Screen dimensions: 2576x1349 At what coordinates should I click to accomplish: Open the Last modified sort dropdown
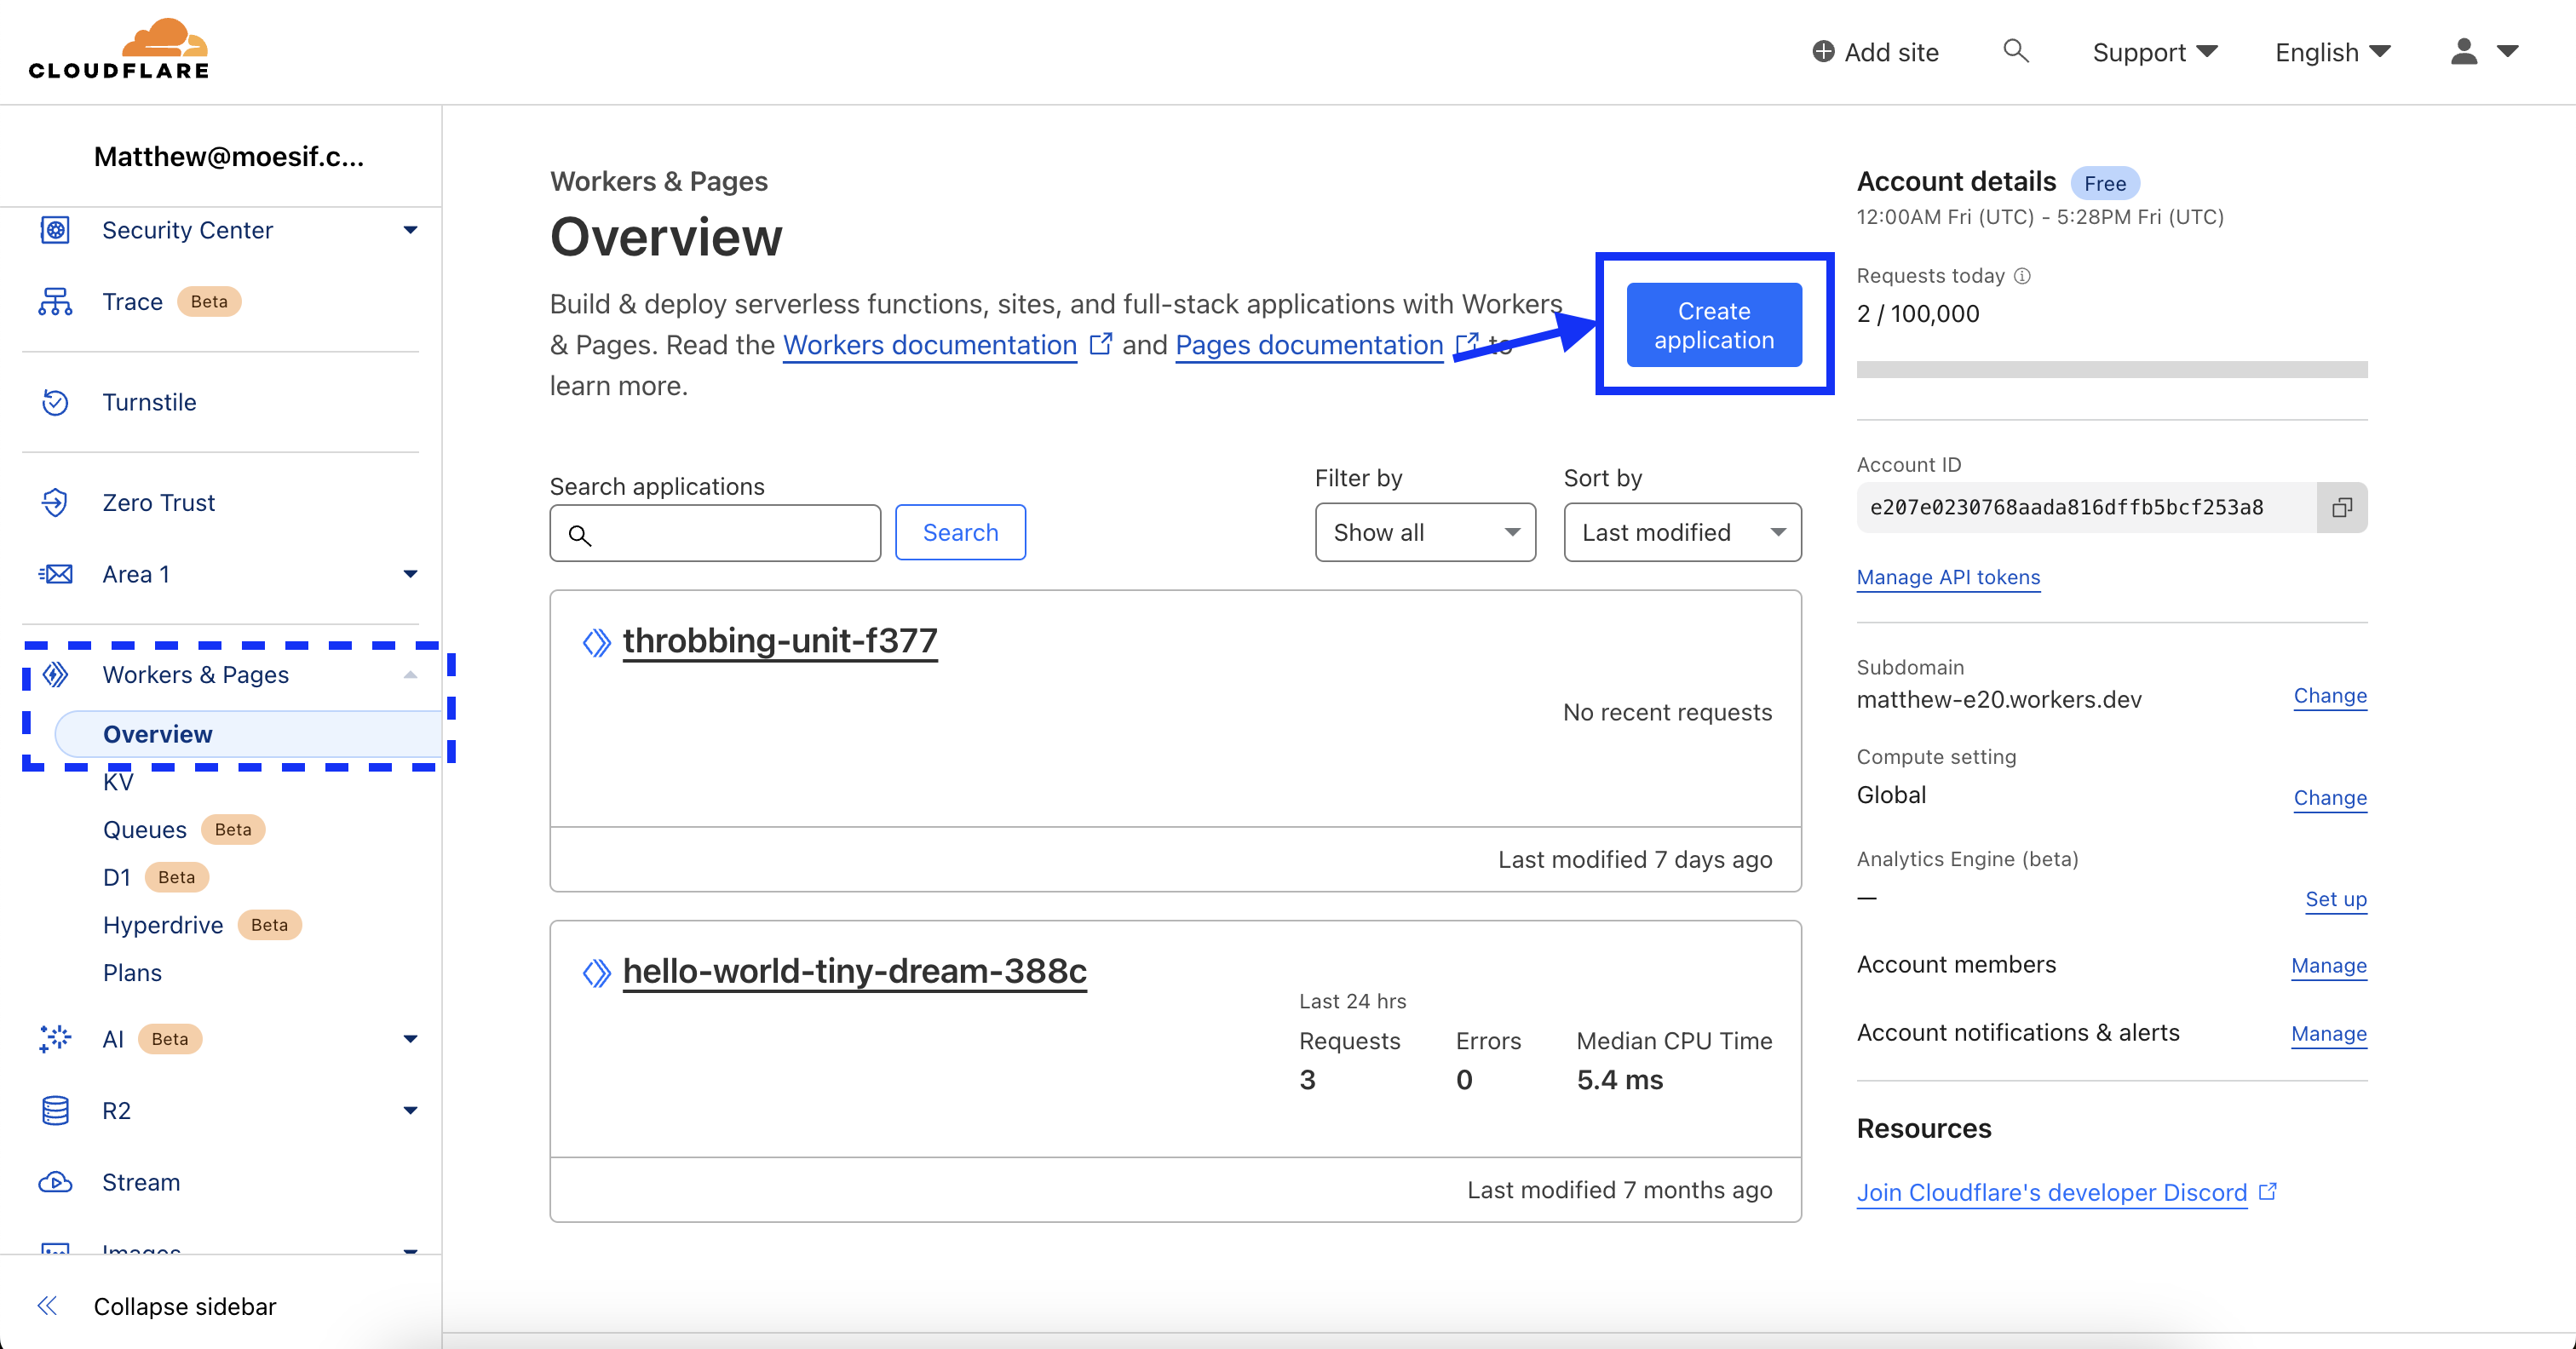pyautogui.click(x=1682, y=532)
